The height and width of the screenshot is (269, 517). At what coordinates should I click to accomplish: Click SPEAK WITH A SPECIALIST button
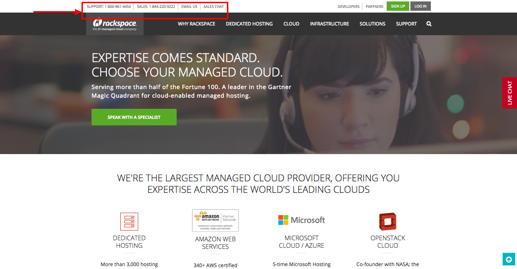coord(134,117)
